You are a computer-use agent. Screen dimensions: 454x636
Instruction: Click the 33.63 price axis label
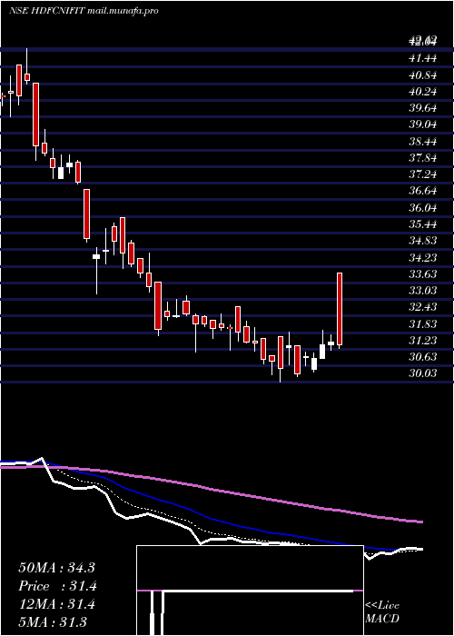pos(423,274)
